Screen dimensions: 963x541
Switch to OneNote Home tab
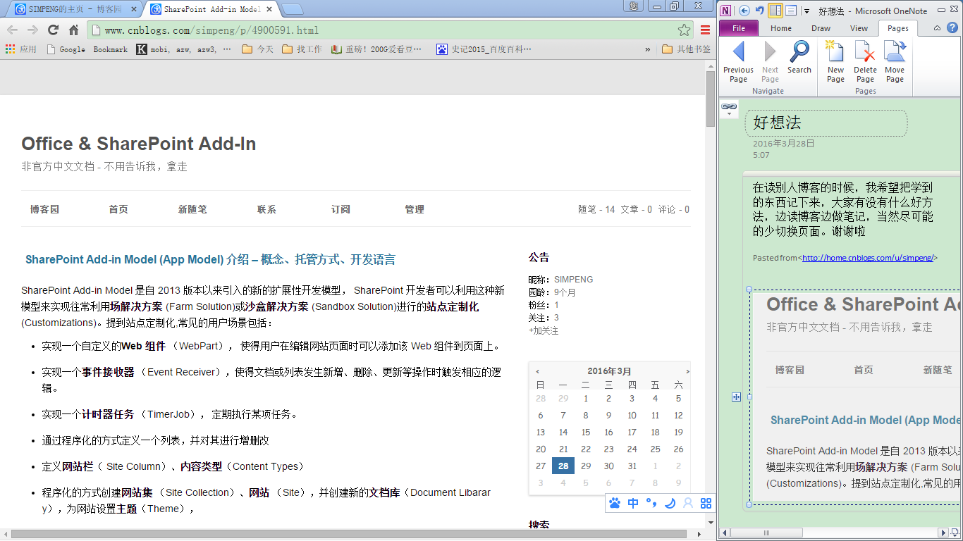coord(780,28)
